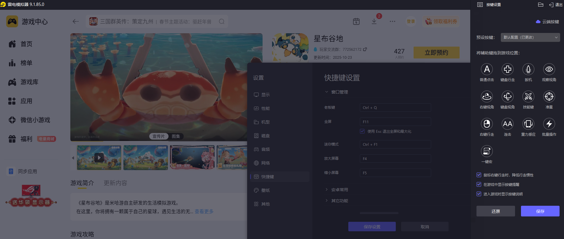Open 游戏库 game library in sidebar
This screenshot has width=564, height=239.
[x=23, y=82]
